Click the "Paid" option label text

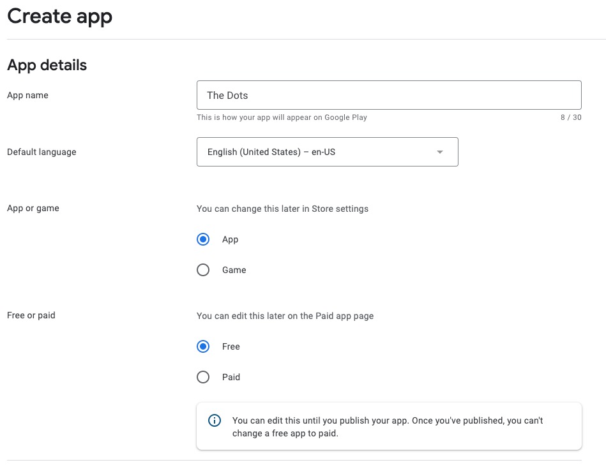click(x=231, y=378)
